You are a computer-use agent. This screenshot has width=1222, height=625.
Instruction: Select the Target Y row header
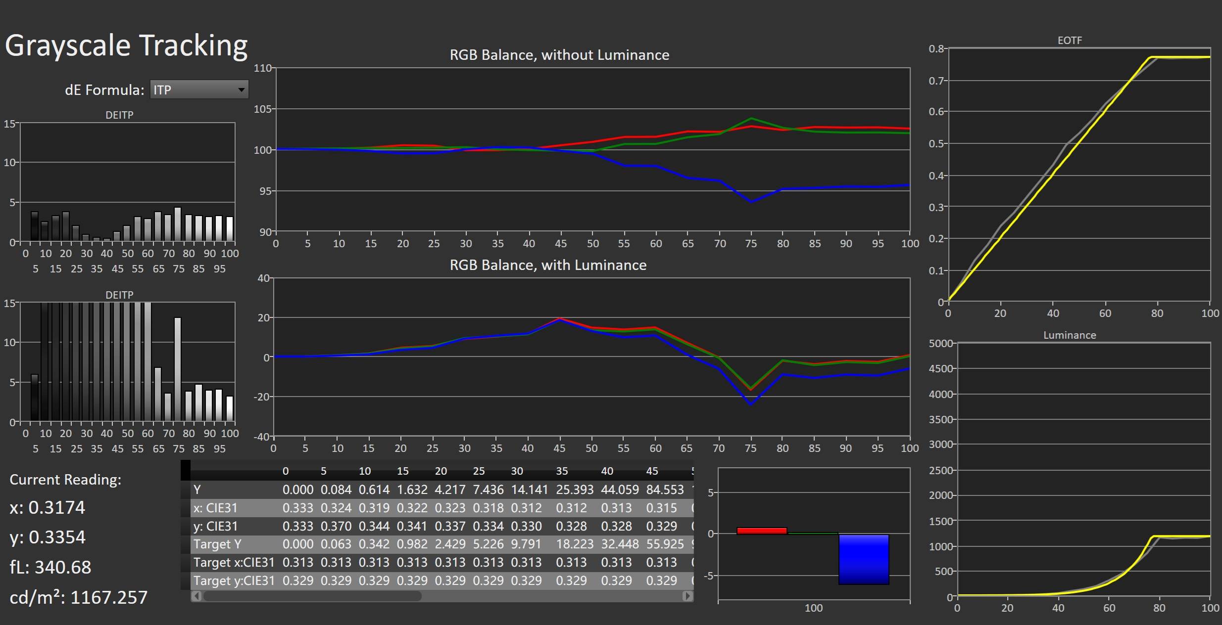(217, 544)
